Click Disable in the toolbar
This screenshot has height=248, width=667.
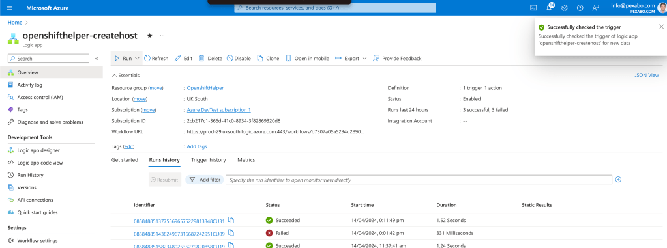[239, 58]
